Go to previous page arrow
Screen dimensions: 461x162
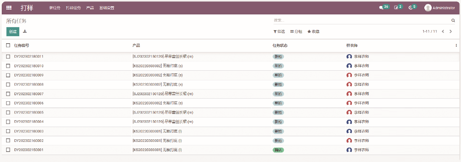(x=443, y=31)
